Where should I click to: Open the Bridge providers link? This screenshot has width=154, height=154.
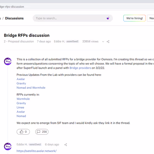tap(80, 68)
